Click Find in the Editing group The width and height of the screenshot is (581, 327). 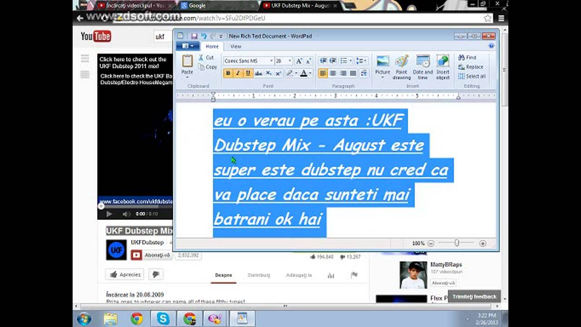click(467, 58)
